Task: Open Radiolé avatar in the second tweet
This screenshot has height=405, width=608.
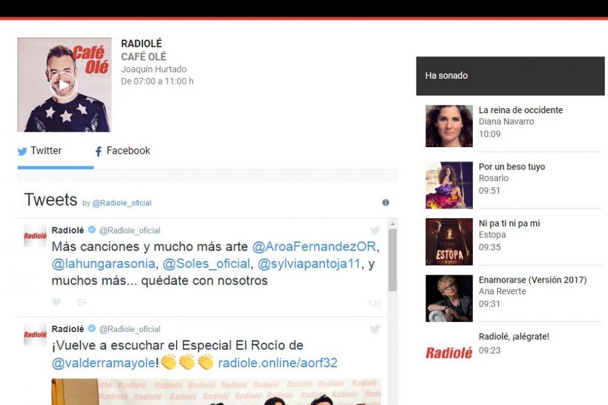Action: click(35, 334)
